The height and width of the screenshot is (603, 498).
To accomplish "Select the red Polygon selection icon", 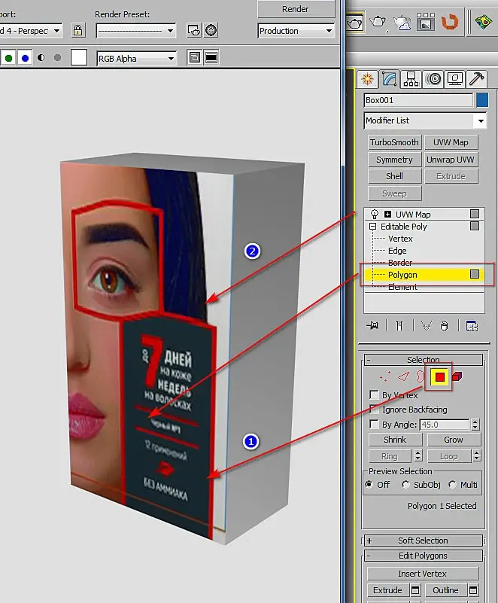I will (439, 377).
